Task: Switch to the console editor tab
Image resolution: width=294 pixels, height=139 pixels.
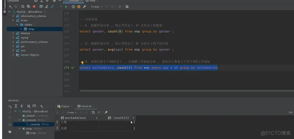Action: tap(73, 1)
